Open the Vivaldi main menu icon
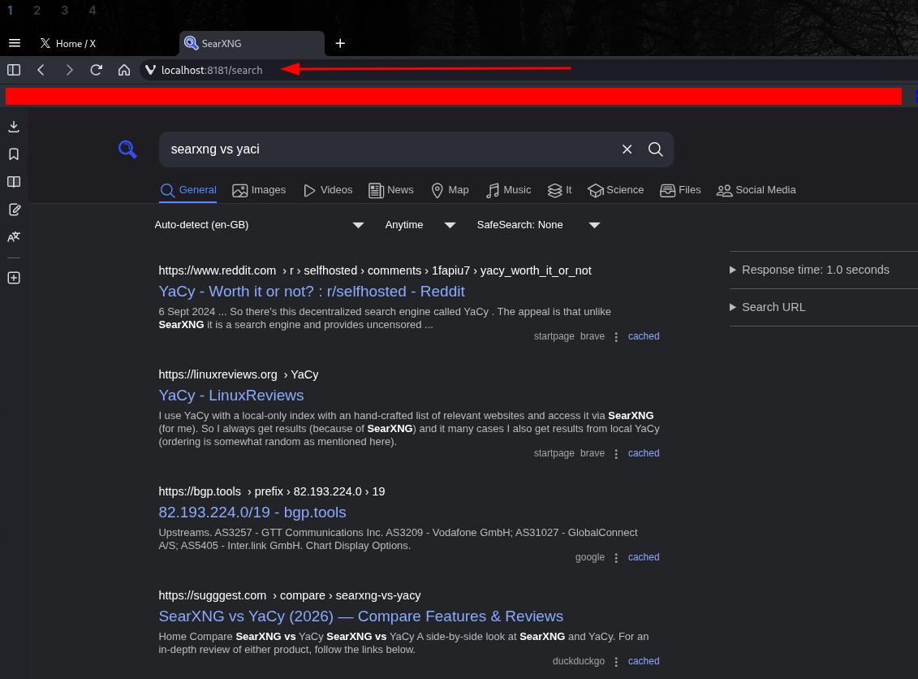 tap(15, 43)
